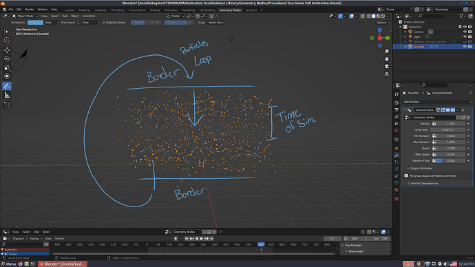Toggle camera view icon in viewport
Image resolution: width=475 pixels, height=267 pixels.
[387, 66]
